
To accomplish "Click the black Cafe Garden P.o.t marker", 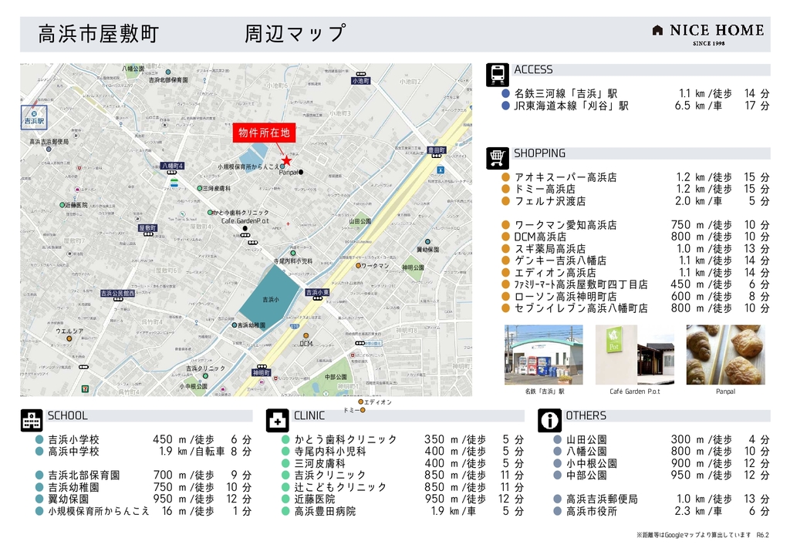I will 245,228.
